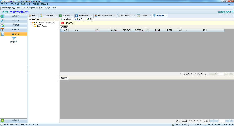Select the 查询列表 tab above the grid

tap(64, 27)
